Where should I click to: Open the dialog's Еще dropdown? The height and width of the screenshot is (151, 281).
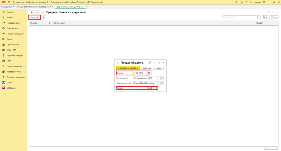tap(159, 68)
